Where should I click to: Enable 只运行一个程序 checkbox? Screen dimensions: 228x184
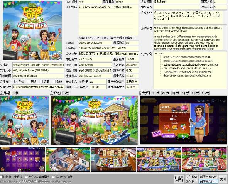(x=1, y=177)
